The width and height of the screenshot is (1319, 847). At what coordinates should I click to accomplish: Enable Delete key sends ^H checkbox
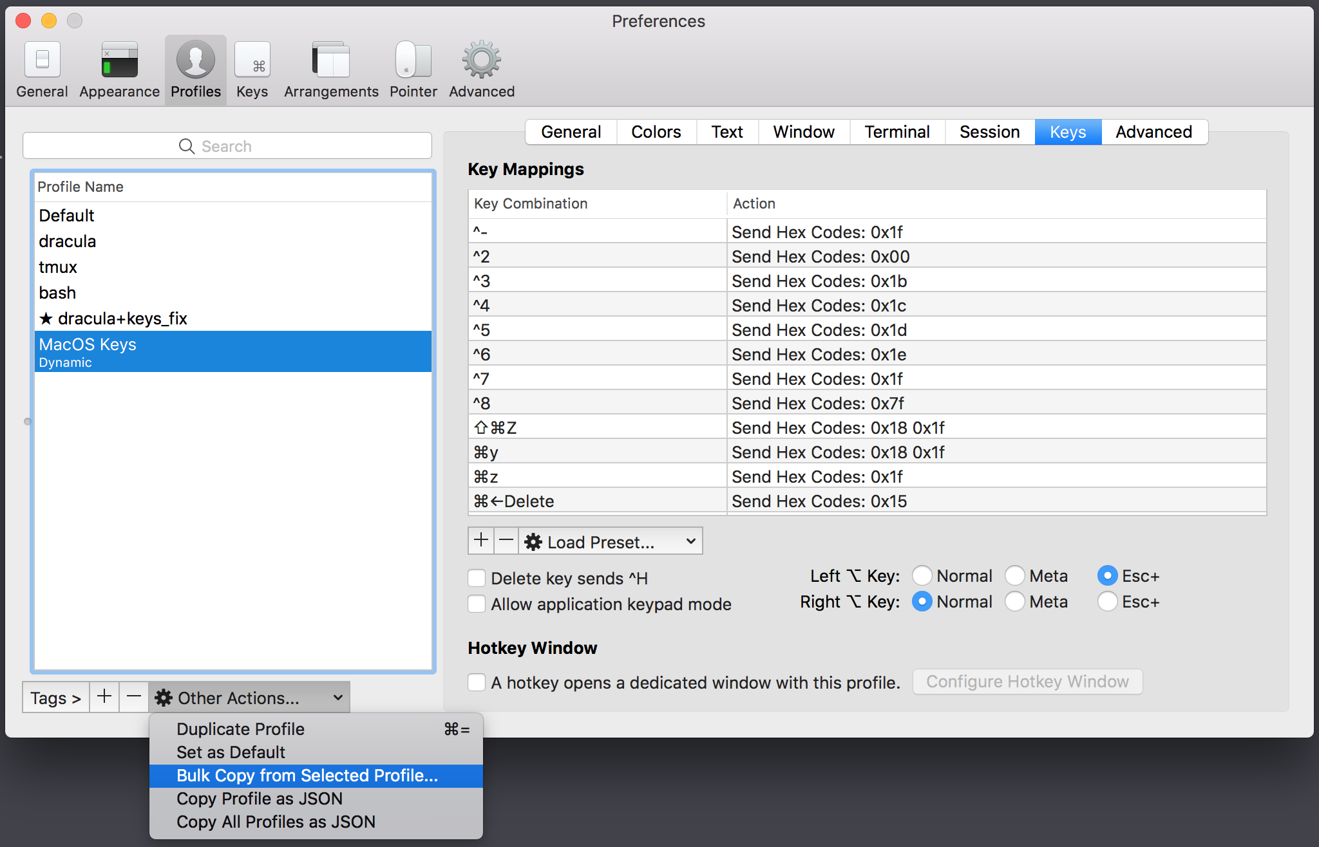tap(476, 576)
